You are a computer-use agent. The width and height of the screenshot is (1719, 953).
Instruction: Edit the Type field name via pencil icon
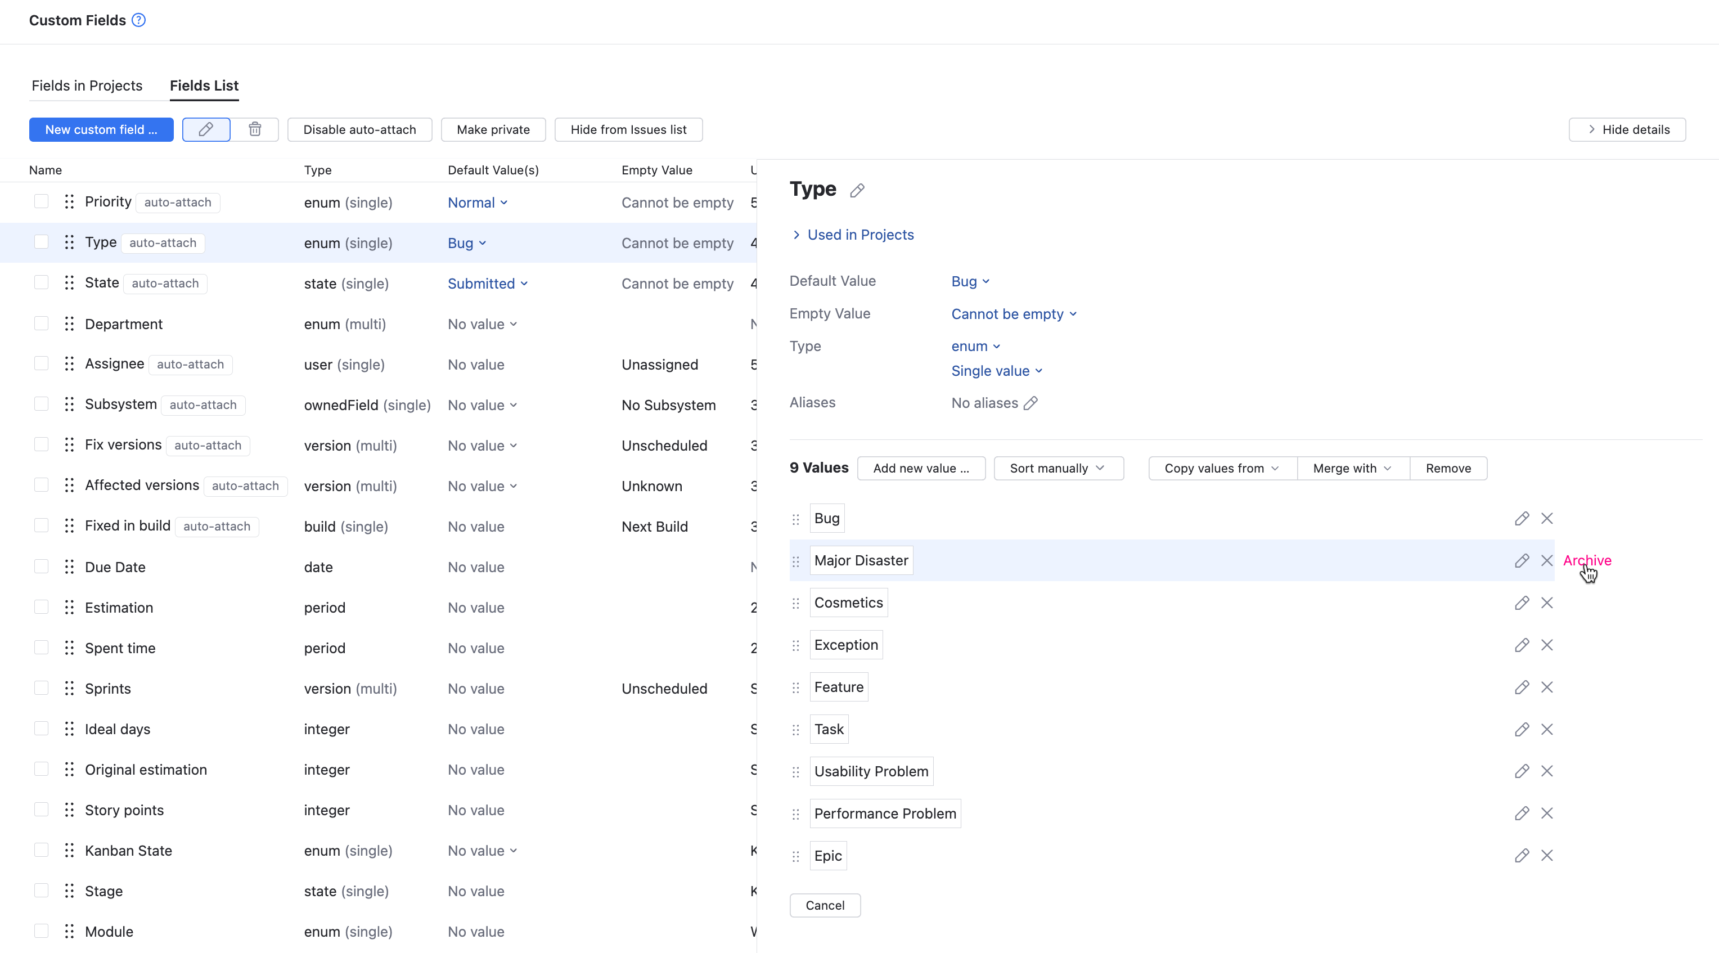click(857, 190)
